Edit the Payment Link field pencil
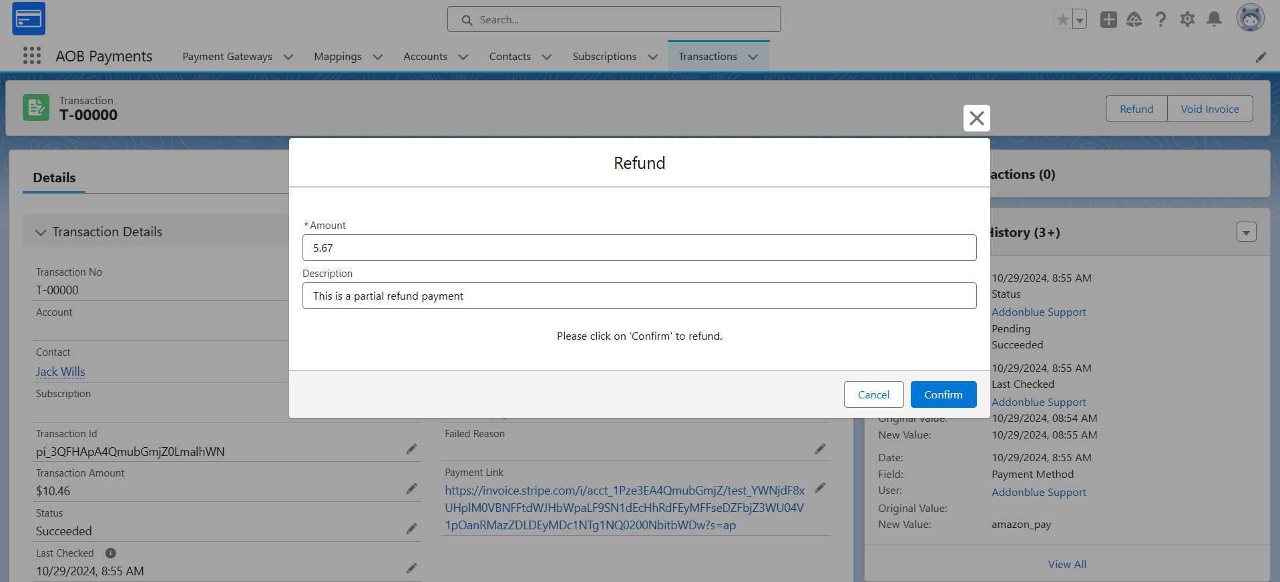 tap(820, 488)
